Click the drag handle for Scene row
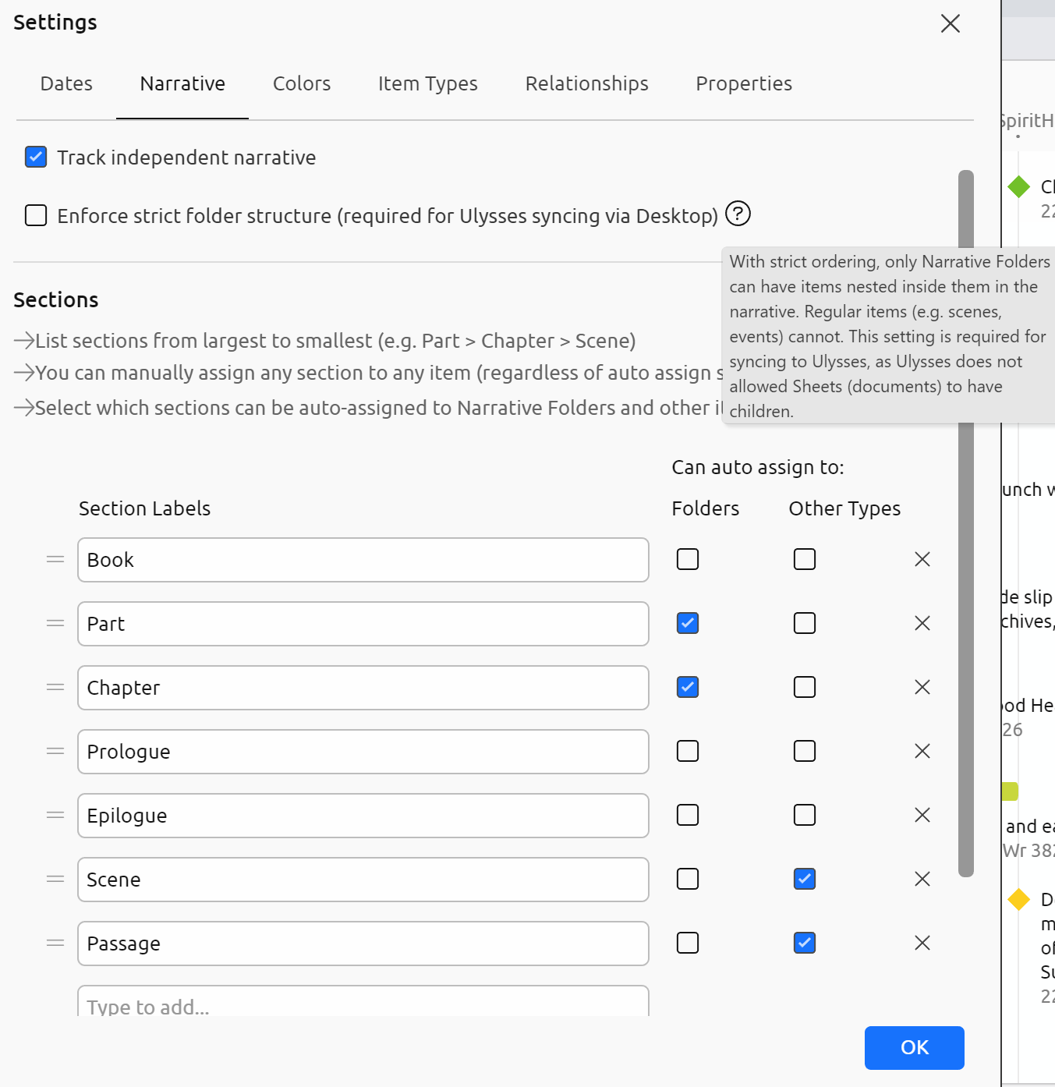This screenshot has width=1055, height=1087. point(55,879)
